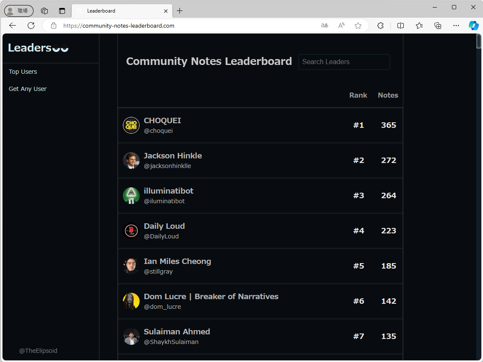Viewport: 483px width, 362px height.
Task: Click the @ShaykhSulaiman handle
Action: 171,342
